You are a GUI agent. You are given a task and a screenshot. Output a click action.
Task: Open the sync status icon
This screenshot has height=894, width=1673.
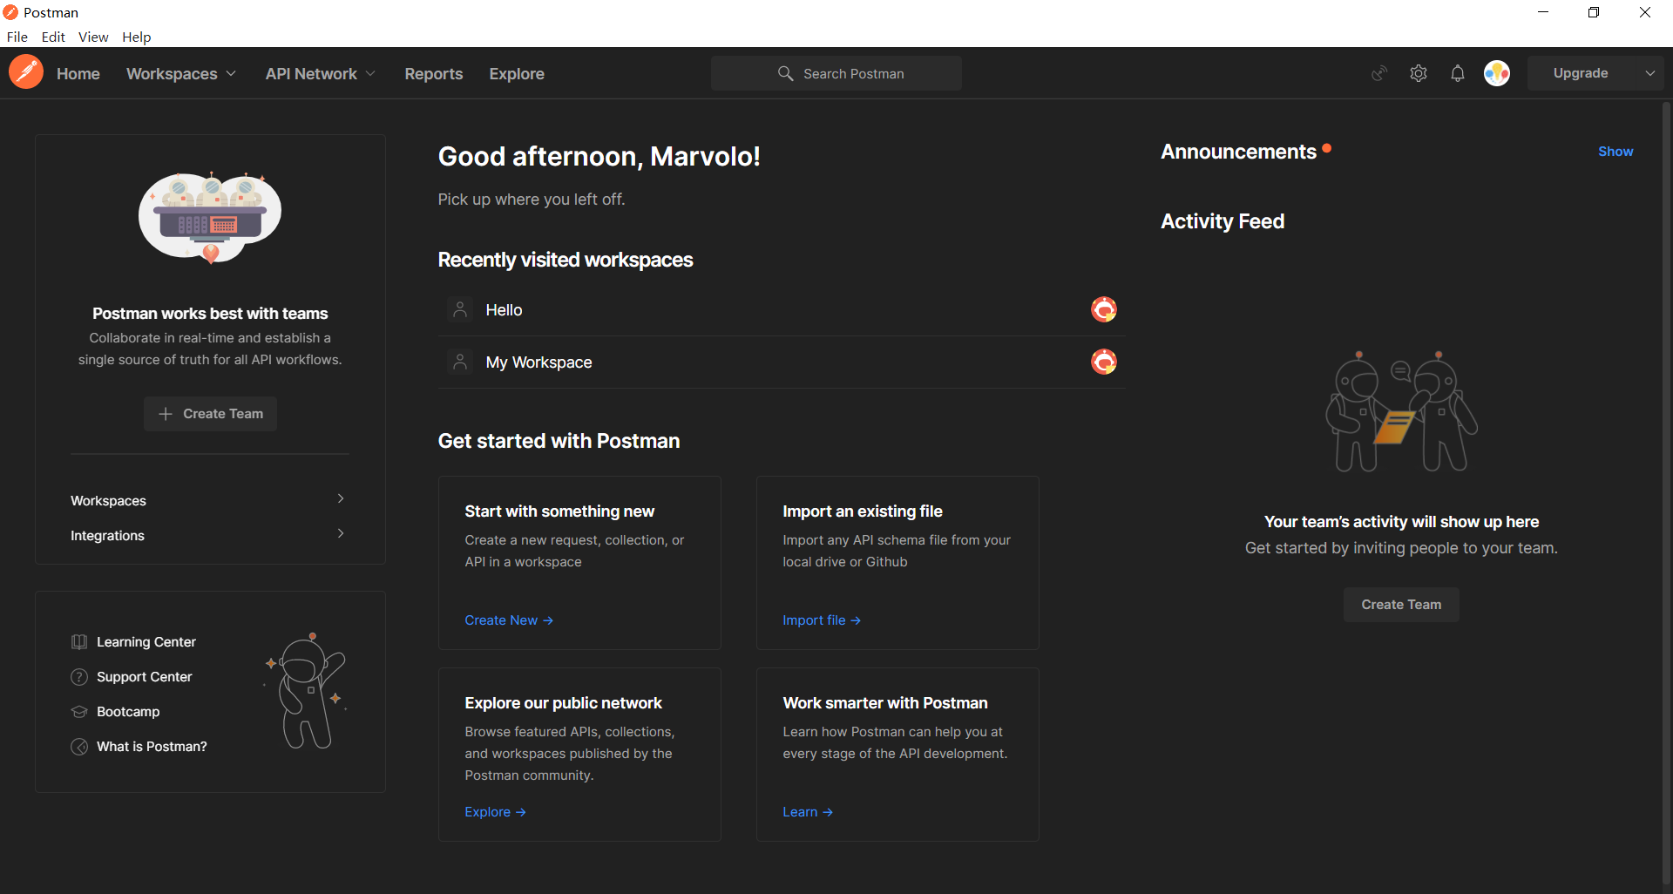(x=1379, y=73)
